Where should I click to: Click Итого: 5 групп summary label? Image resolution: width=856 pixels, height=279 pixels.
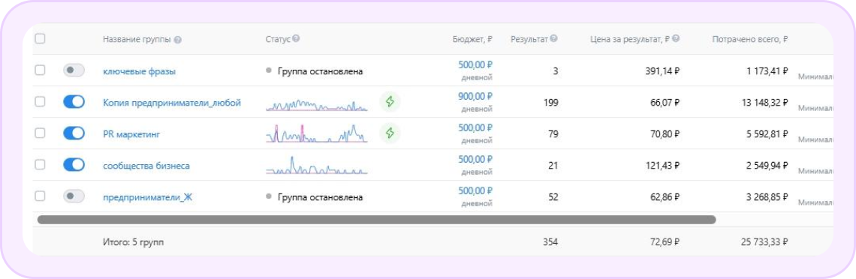tap(133, 242)
